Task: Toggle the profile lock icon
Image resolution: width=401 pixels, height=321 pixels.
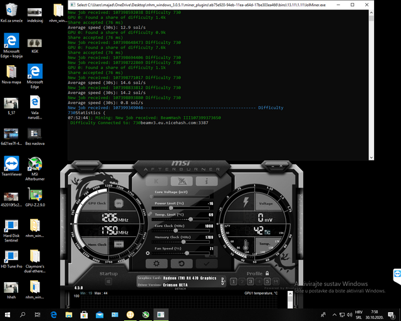Action: (268, 273)
